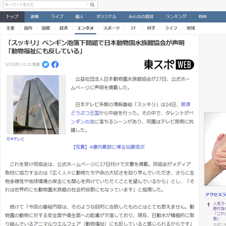Select the 国内 category

coord(28,28)
